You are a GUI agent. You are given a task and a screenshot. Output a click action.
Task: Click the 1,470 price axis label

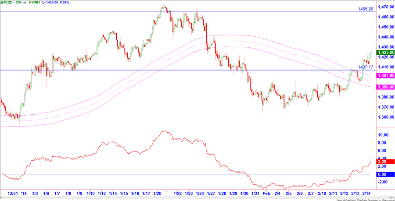pyautogui.click(x=385, y=7)
